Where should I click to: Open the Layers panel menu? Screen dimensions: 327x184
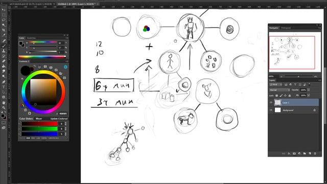[x=319, y=80]
